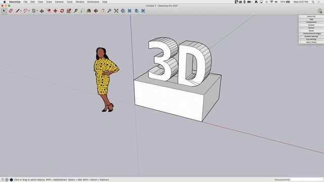Pick the Eraser tool
The width and height of the screenshot is (324, 182).
click(11, 11)
